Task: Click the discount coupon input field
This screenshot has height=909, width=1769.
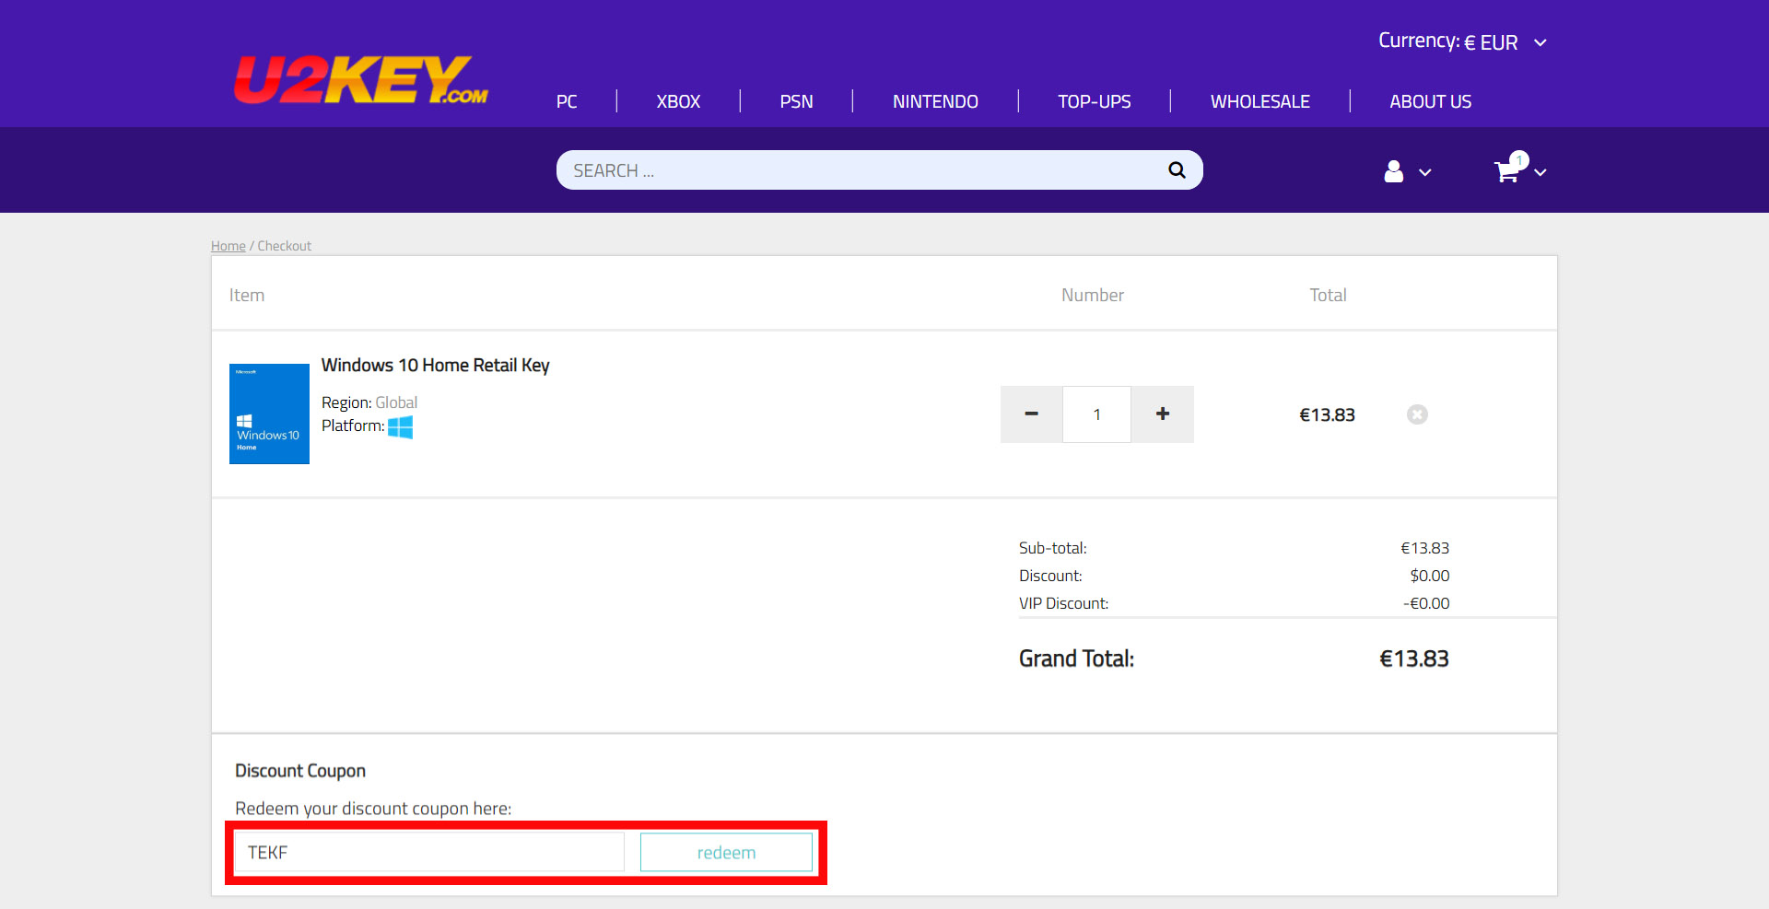Action: [x=429, y=852]
